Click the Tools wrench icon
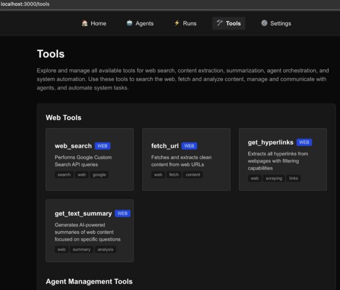The height and width of the screenshot is (290, 340). [x=219, y=23]
